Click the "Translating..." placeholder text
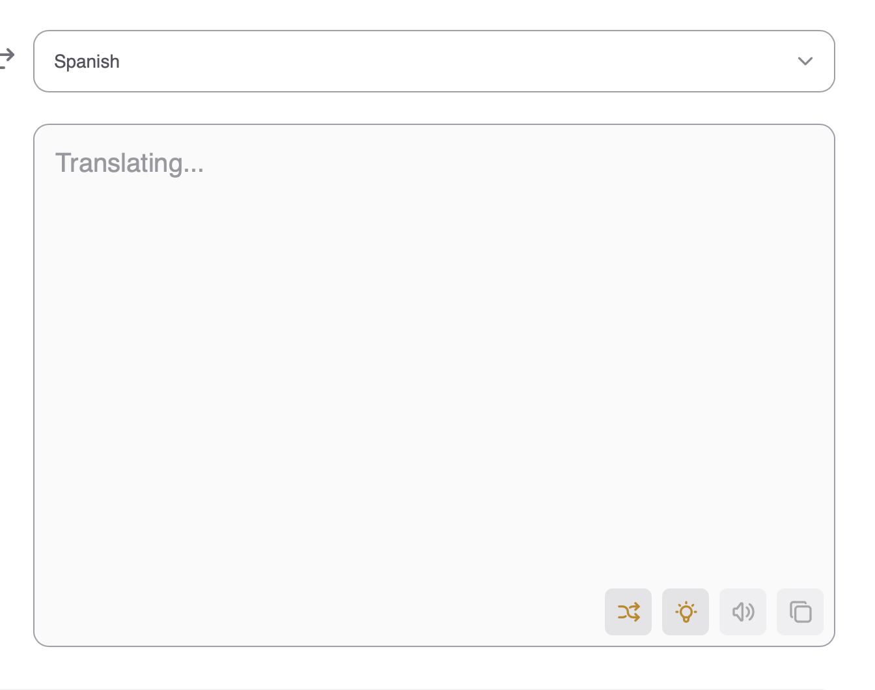 (x=130, y=163)
